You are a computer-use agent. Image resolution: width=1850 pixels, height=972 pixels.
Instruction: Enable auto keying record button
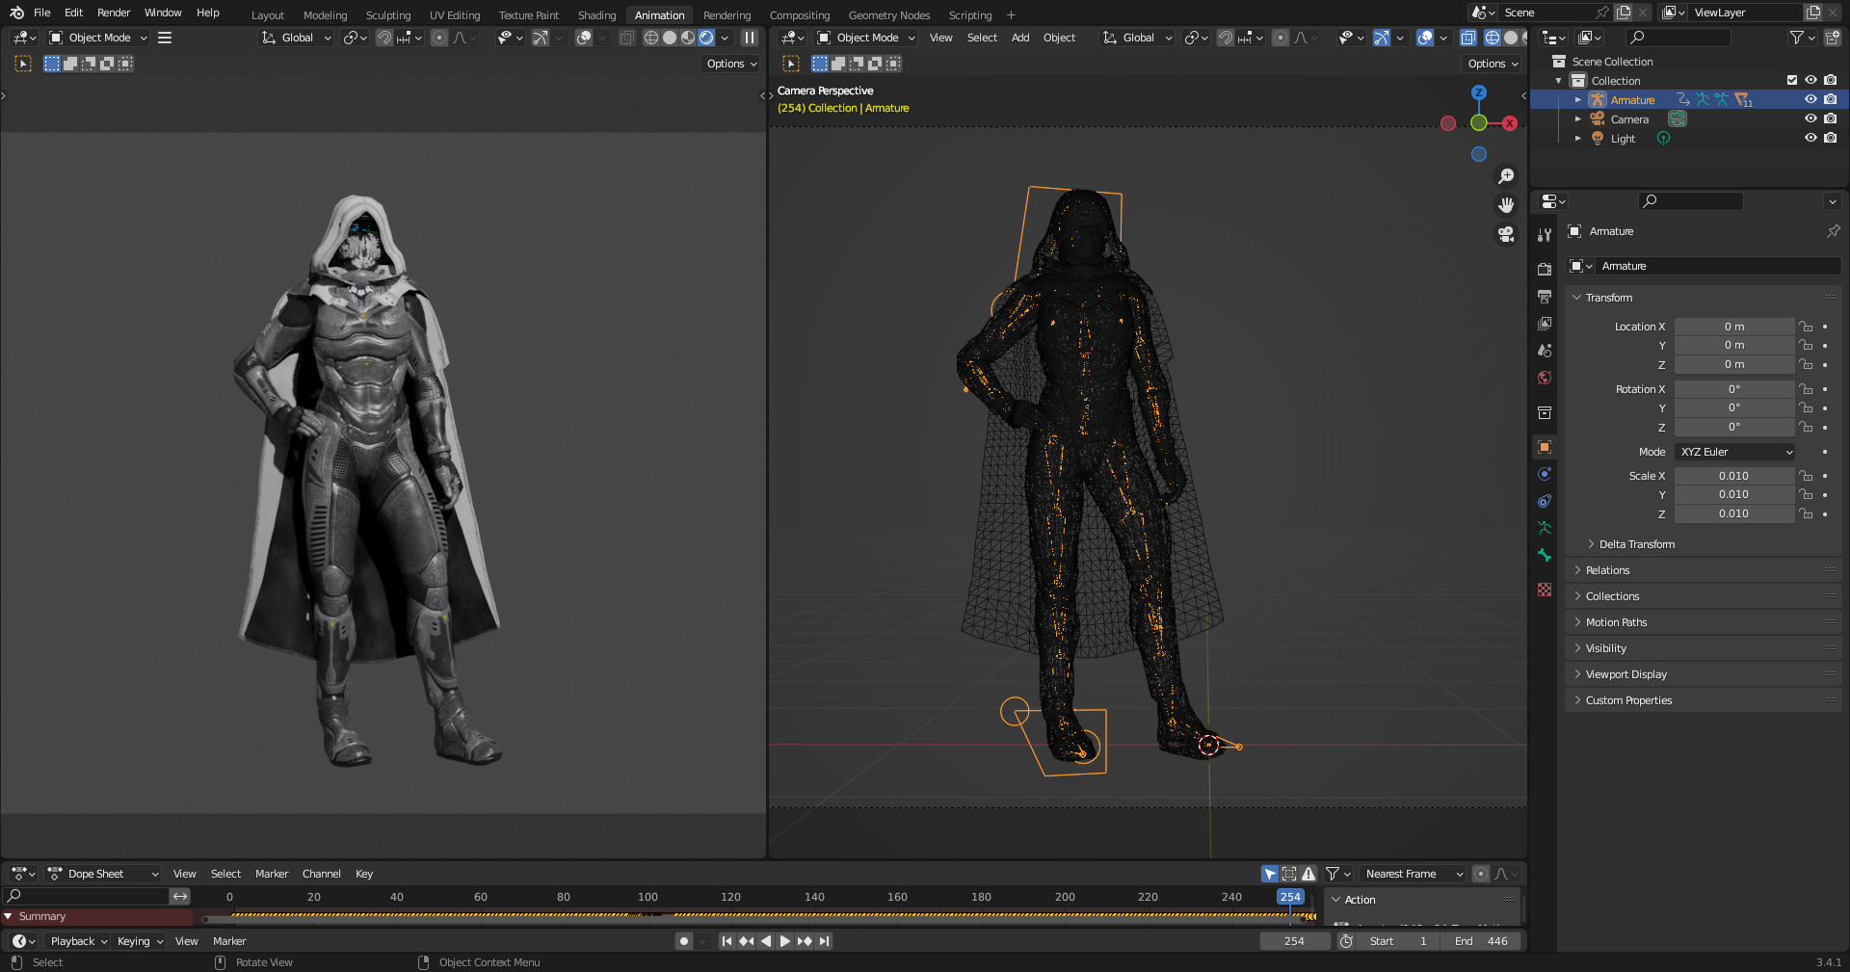pyautogui.click(x=684, y=941)
